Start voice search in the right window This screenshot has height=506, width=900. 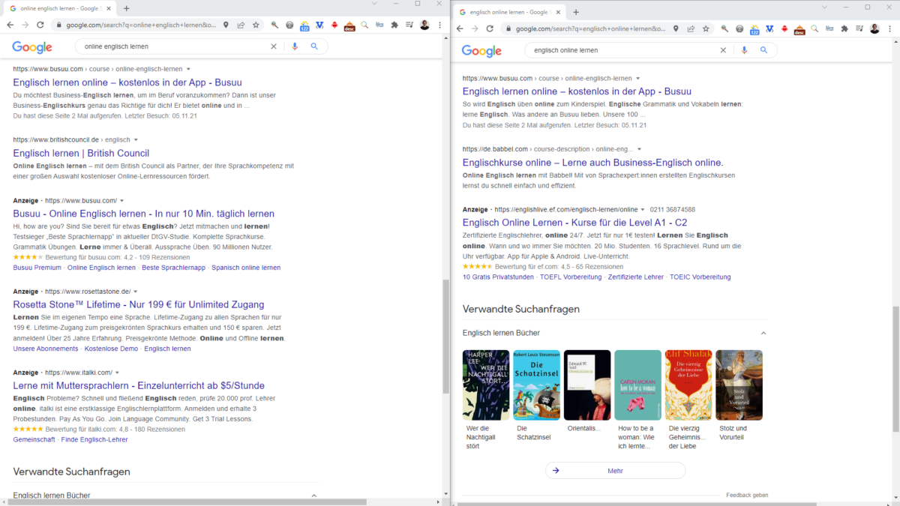click(745, 50)
